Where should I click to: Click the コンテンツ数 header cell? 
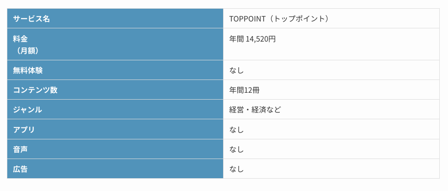(115, 90)
